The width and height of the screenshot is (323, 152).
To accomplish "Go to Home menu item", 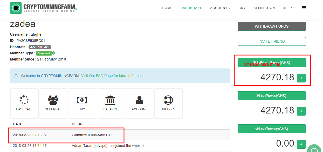I will (167, 8).
